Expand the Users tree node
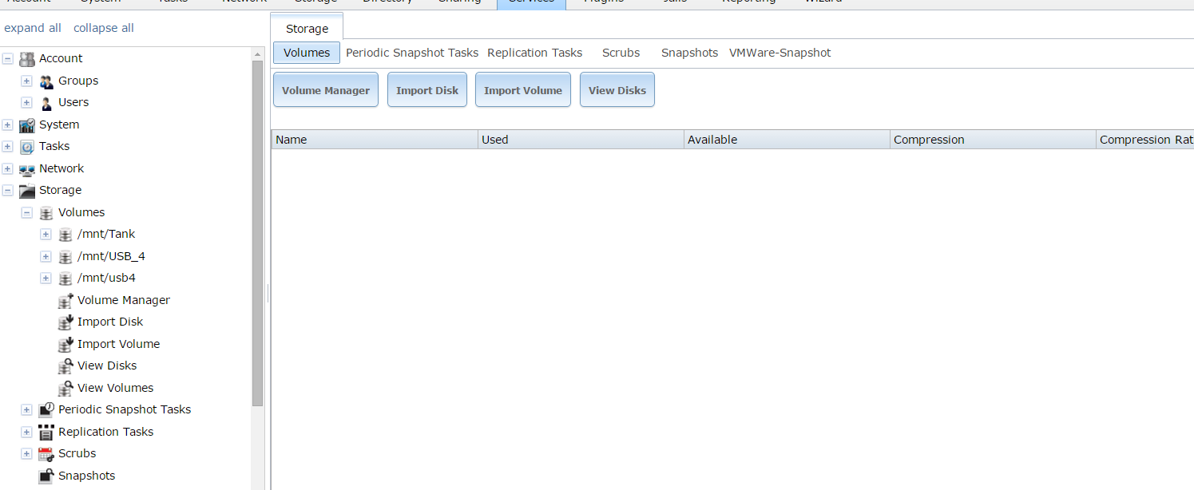Viewport: 1194px width, 490px height. point(26,103)
